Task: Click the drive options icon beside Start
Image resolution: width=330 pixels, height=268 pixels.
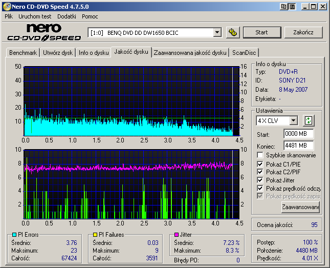Action: [233, 32]
